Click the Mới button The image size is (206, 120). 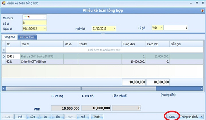[x=20, y=117]
